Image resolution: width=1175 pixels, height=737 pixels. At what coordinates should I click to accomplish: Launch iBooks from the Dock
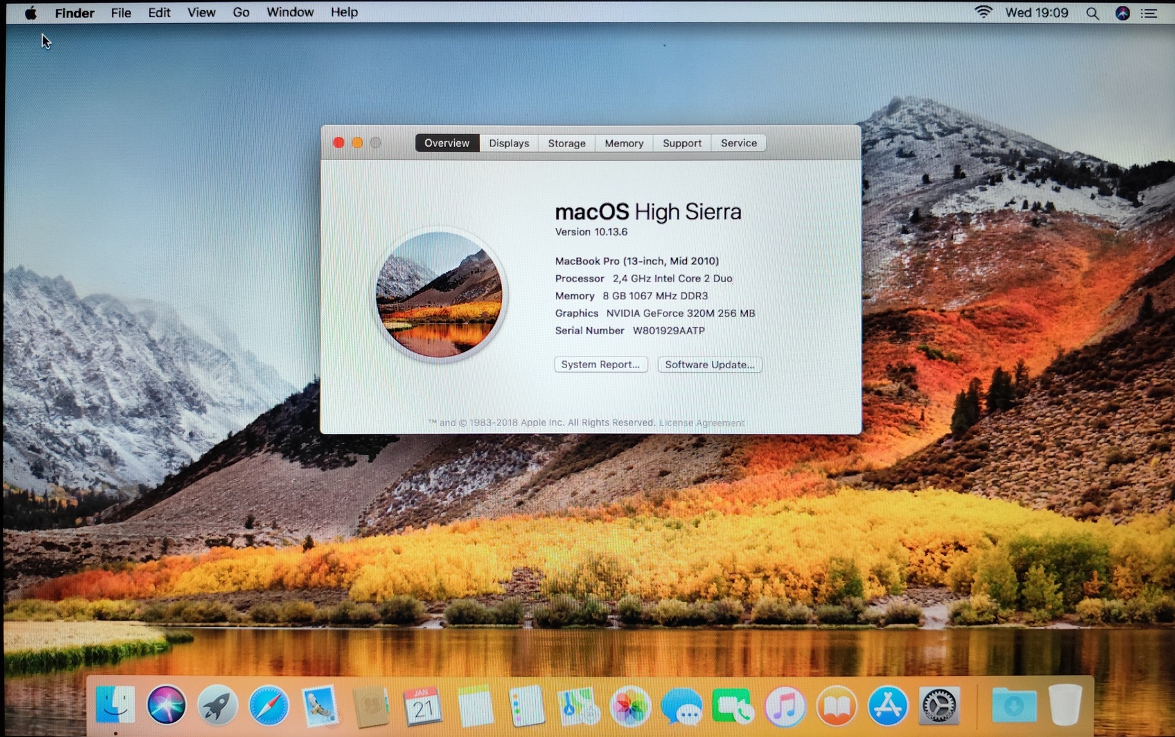[x=836, y=706]
